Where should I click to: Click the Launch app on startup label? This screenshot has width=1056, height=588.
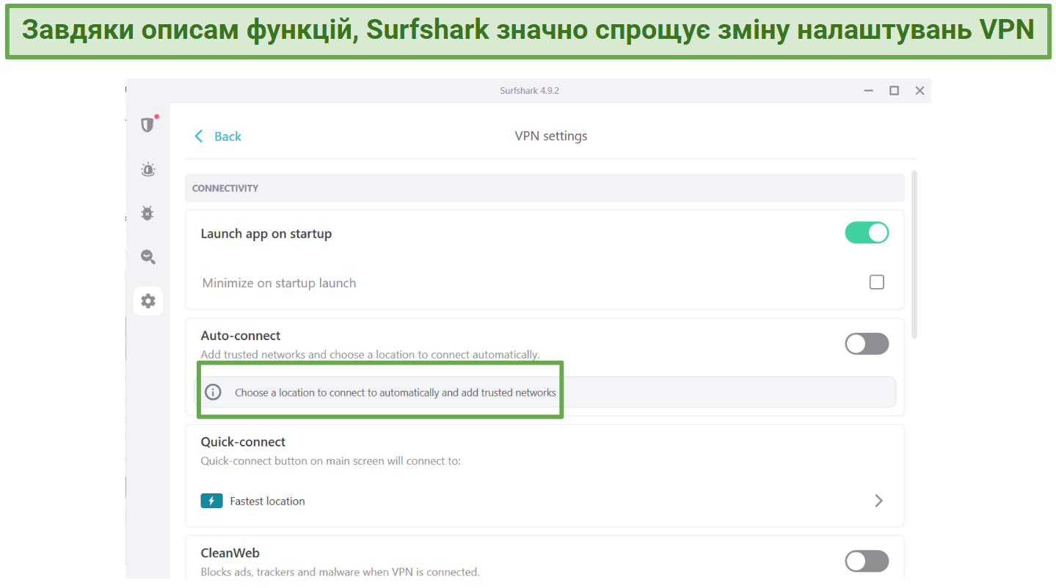pyautogui.click(x=266, y=234)
